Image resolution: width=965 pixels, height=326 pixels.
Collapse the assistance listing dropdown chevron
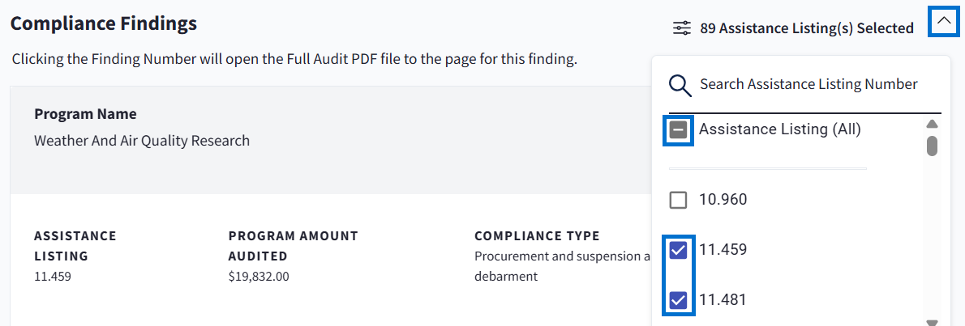click(943, 21)
